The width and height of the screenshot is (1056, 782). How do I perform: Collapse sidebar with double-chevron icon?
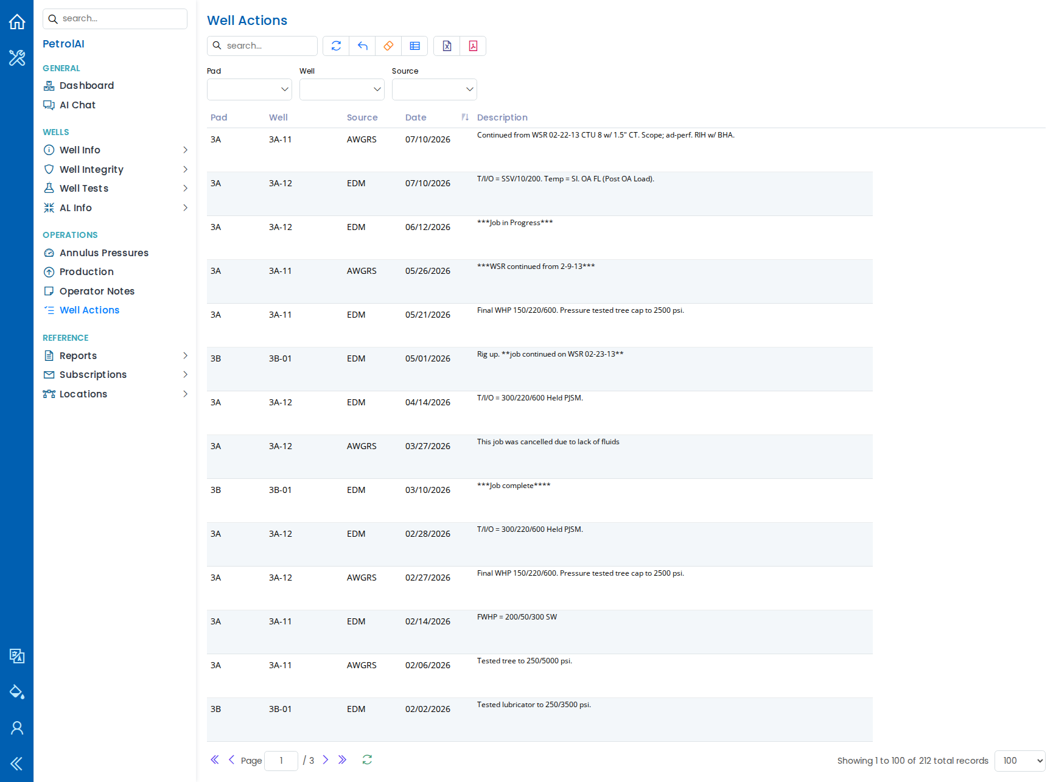click(17, 764)
